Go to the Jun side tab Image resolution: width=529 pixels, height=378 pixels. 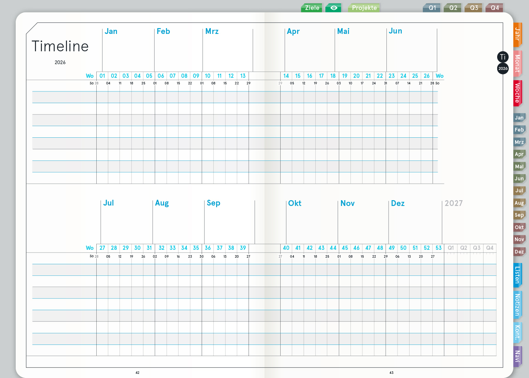tap(519, 179)
